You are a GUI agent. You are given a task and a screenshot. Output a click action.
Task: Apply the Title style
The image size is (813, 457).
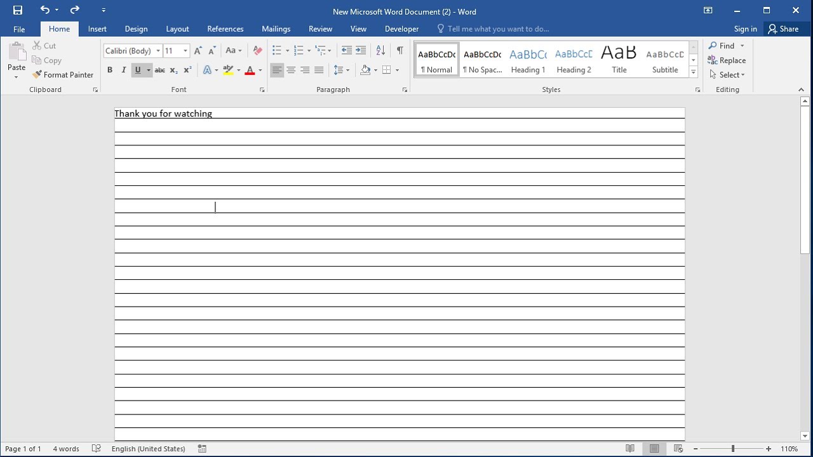point(619,60)
